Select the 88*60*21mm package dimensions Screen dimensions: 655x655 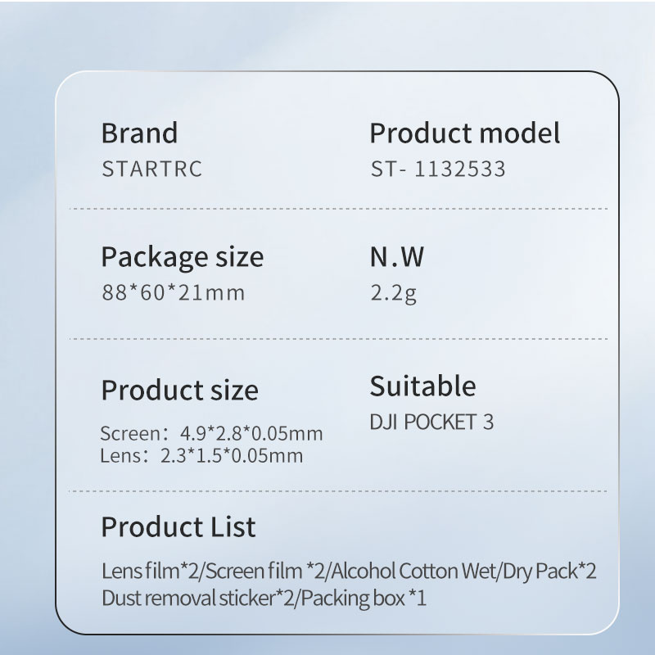[173, 293]
